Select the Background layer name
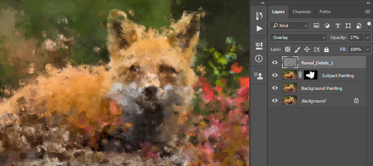Image resolution: width=373 pixels, height=166 pixels. pos(313,101)
